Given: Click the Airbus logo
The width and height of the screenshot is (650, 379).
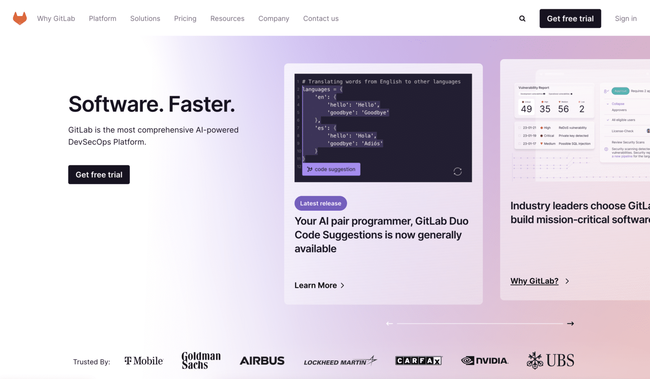Looking at the screenshot, I should pyautogui.click(x=262, y=361).
